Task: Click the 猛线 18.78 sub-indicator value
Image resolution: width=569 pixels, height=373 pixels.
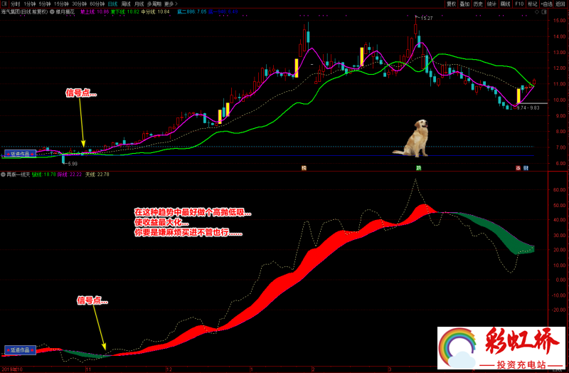Action: [x=44, y=174]
